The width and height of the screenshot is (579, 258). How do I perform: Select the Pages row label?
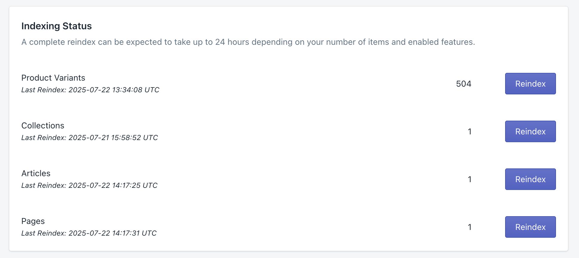click(x=33, y=221)
